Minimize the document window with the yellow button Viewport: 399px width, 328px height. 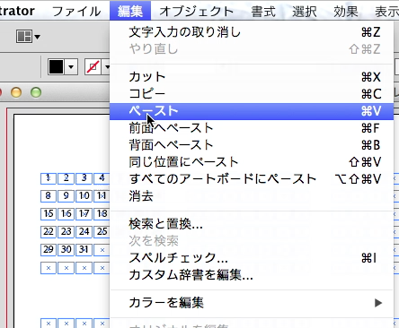(16, 92)
